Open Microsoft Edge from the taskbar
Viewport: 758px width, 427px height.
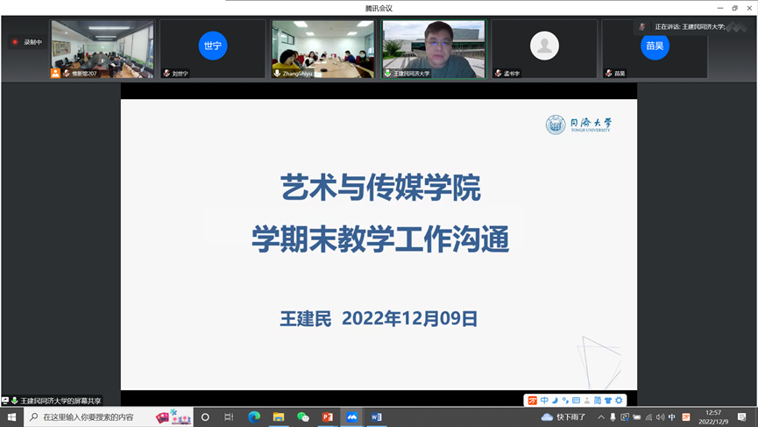(x=254, y=417)
